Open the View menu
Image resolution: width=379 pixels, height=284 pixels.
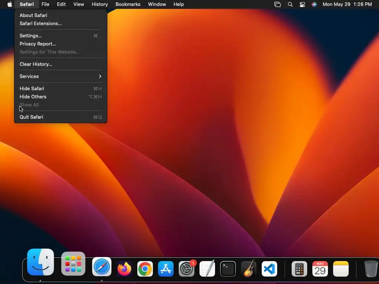pyautogui.click(x=78, y=4)
